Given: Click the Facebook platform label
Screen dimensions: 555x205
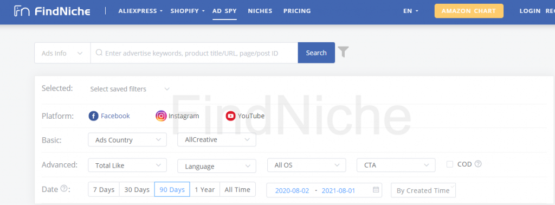Looking at the screenshot, I should 115,116.
